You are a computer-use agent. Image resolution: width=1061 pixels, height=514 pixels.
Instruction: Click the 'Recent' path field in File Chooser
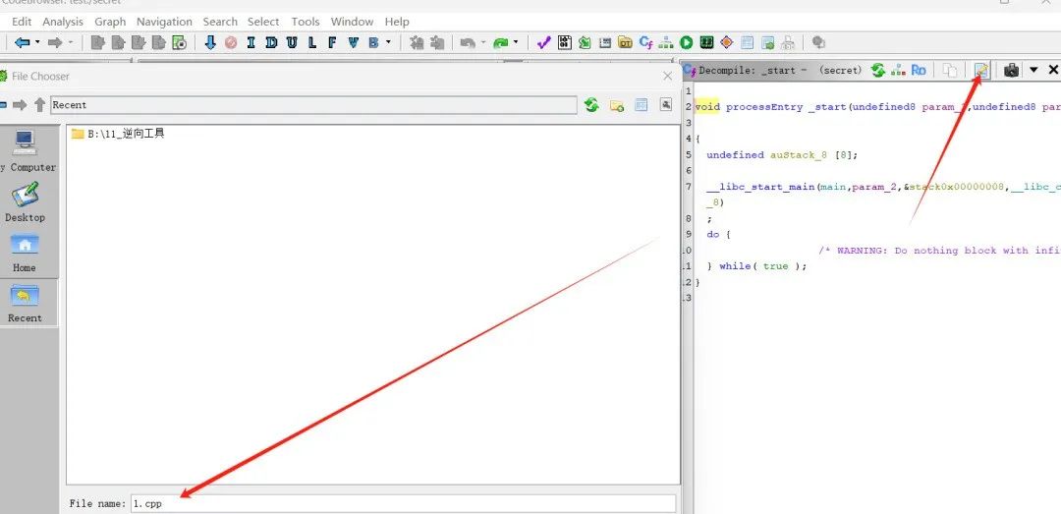click(314, 105)
